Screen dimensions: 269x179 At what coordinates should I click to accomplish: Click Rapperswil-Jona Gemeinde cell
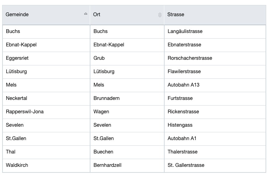pos(46,112)
